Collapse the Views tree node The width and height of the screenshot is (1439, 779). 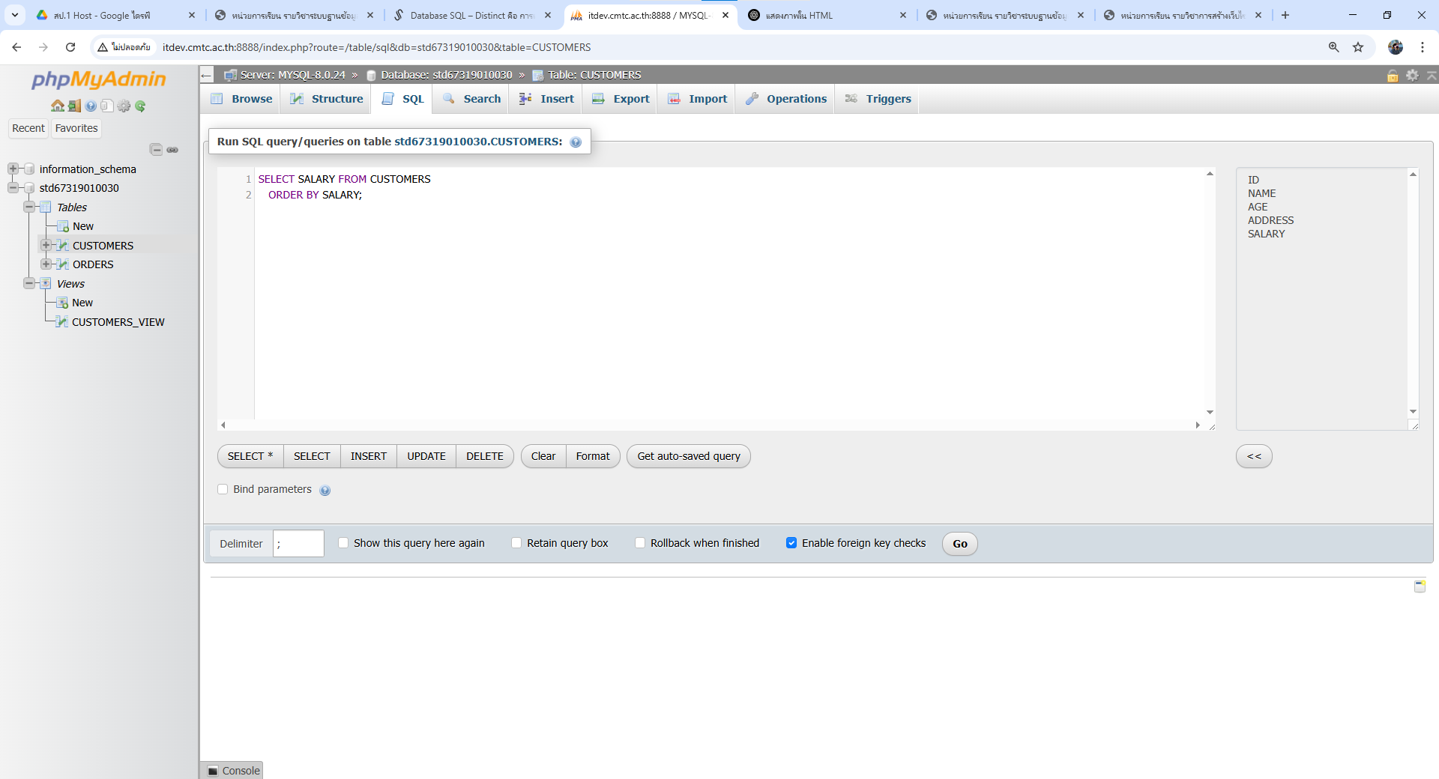point(28,284)
